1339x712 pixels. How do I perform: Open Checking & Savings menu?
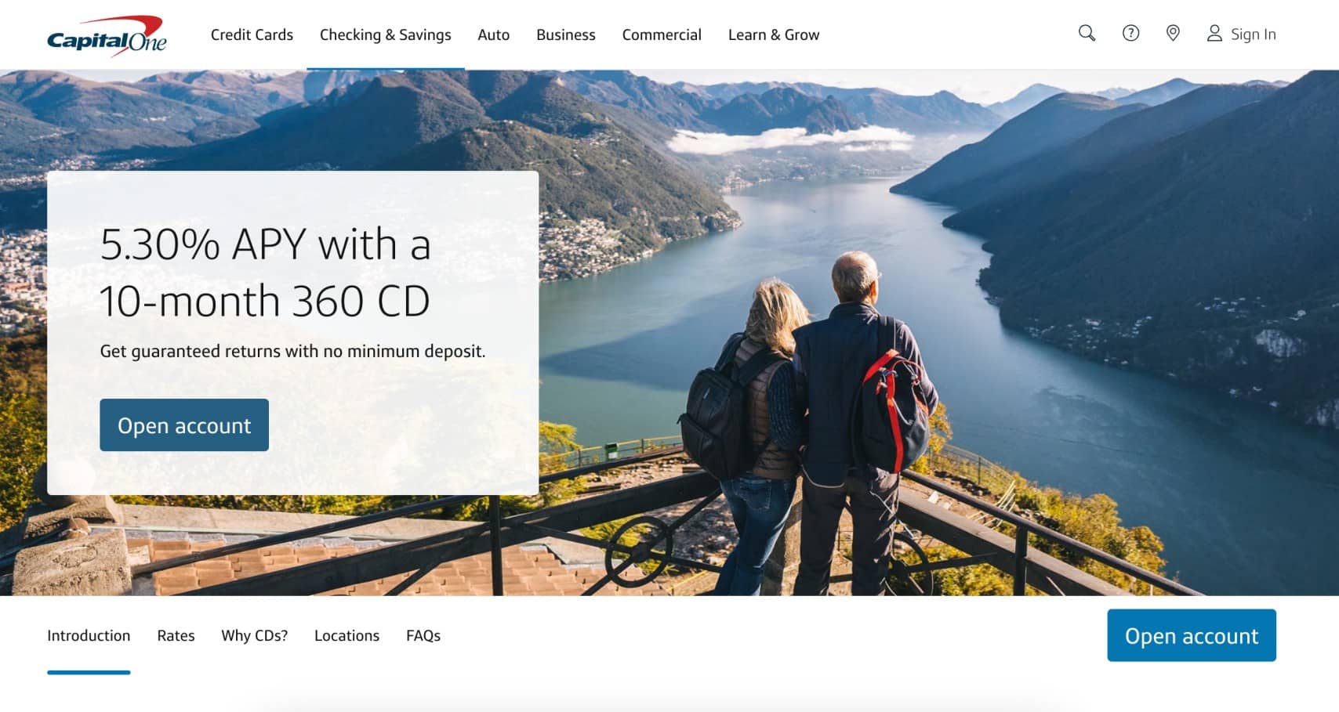pyautogui.click(x=386, y=34)
